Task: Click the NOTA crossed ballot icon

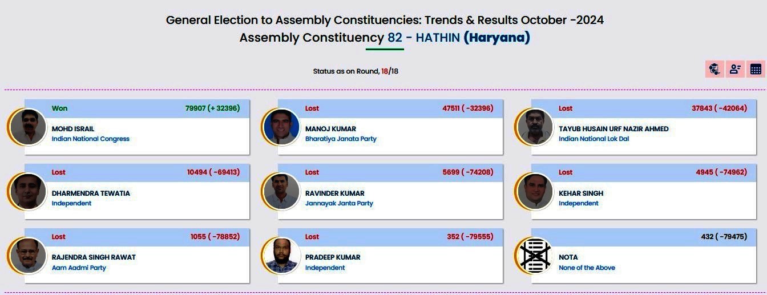Action: pyautogui.click(x=535, y=256)
